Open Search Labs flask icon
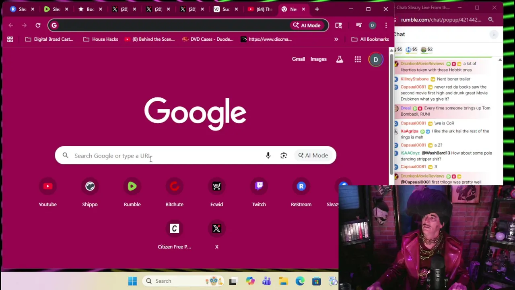Viewport: 515px width, 290px height. point(340,59)
